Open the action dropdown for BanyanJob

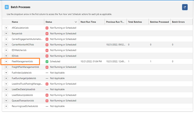(x=6, y=33)
